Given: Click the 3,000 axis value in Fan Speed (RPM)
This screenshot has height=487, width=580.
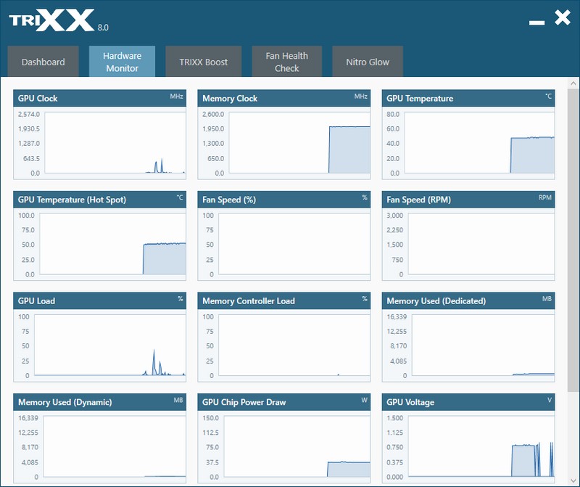Looking at the screenshot, I should coord(394,215).
